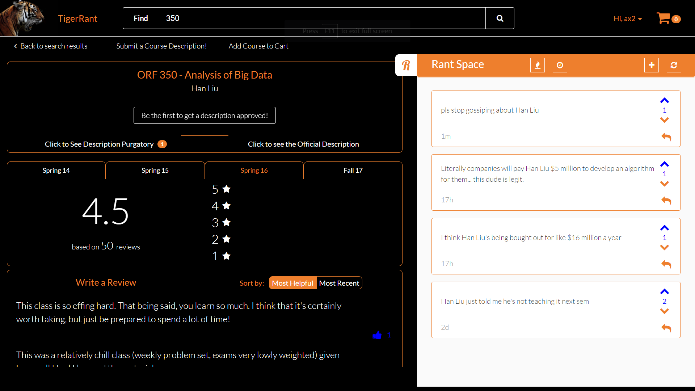Viewport: 695px width, 391px height.
Task: Downvote the 'not teaching next sem' rant
Action: tap(664, 311)
